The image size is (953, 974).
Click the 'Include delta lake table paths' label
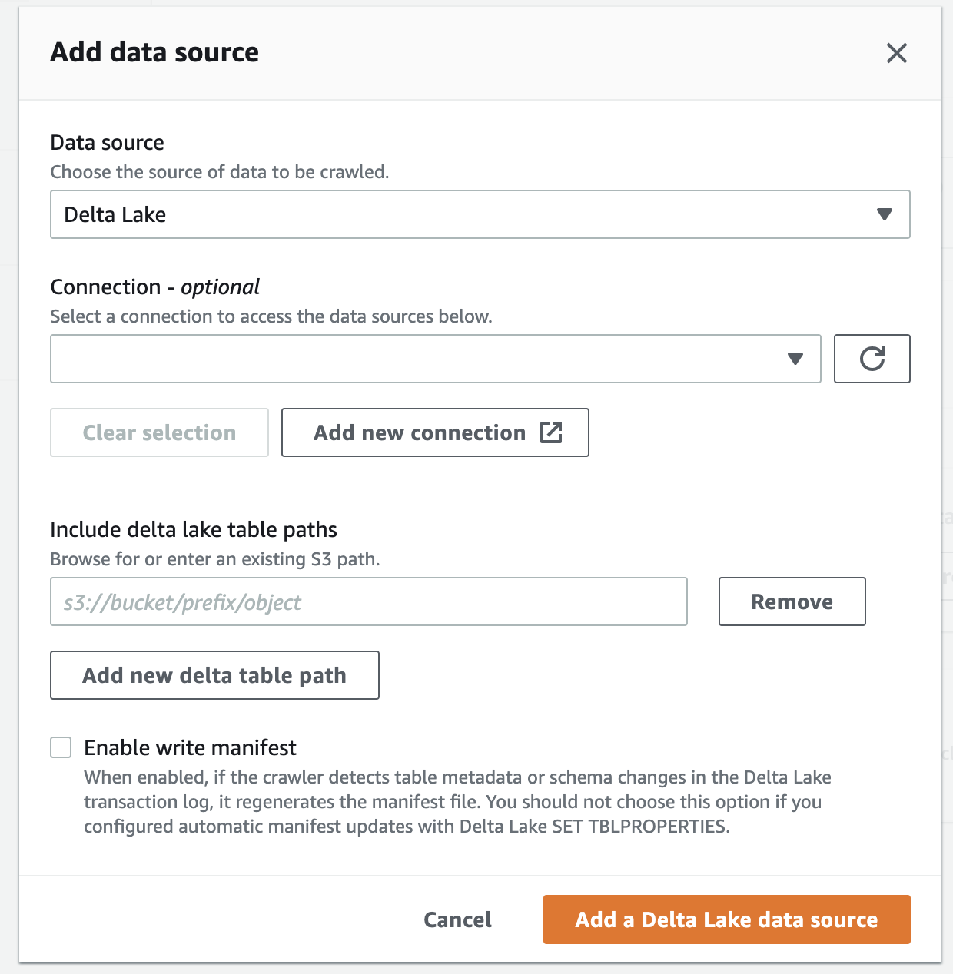point(194,530)
